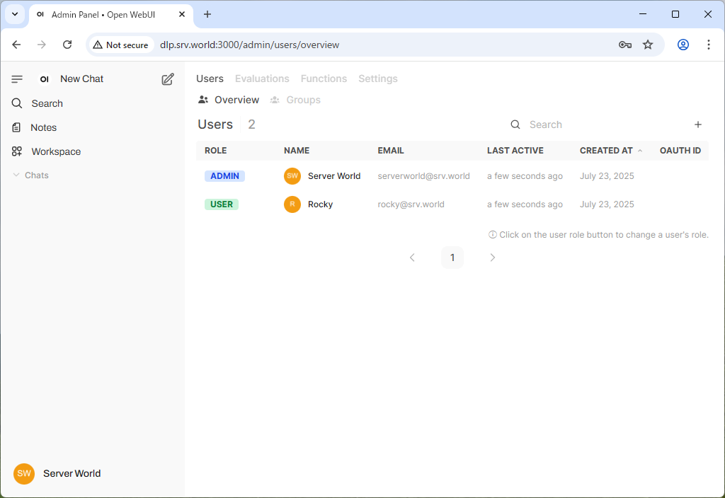Screen dimensions: 725x498
Task: Switch to the Functions tab
Action: click(324, 79)
